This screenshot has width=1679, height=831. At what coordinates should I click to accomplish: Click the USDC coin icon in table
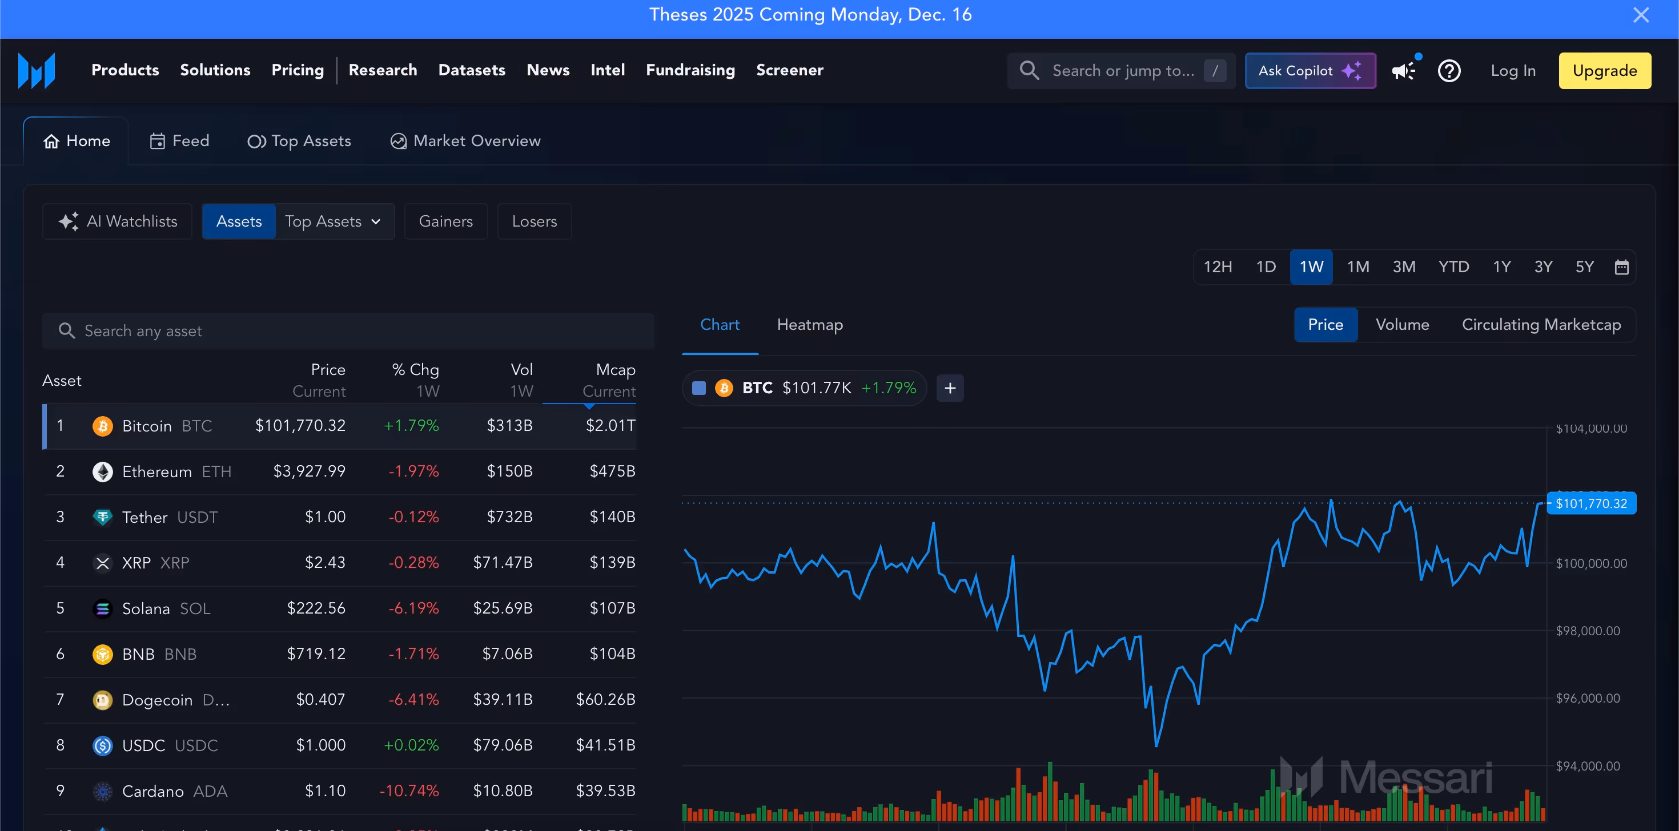(102, 745)
